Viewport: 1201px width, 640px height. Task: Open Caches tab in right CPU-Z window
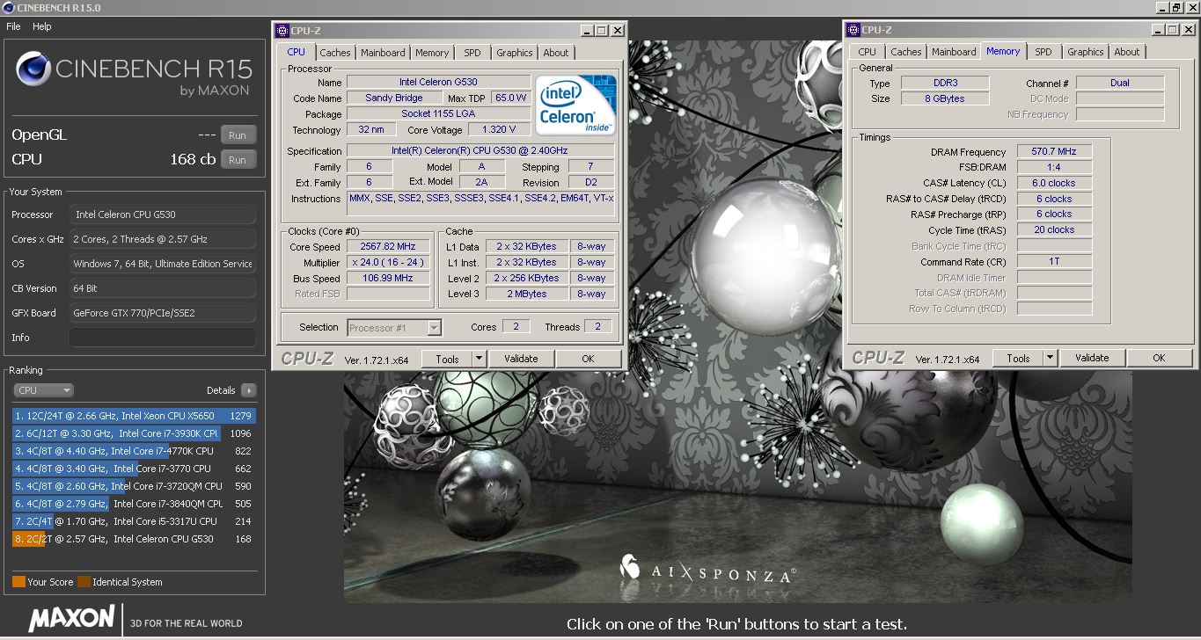click(905, 52)
